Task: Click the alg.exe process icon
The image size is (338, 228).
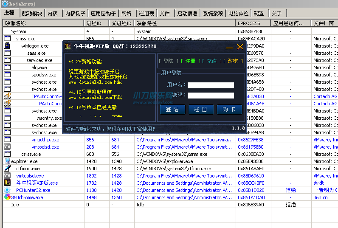Action: pos(7,67)
